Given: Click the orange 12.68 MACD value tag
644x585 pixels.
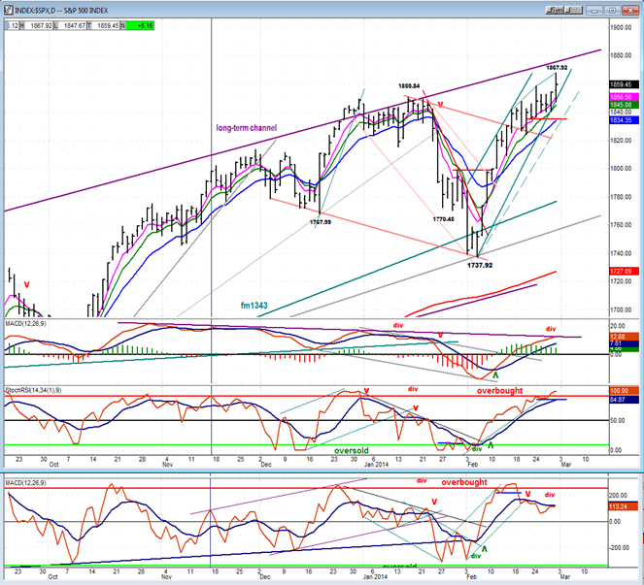Looking at the screenshot, I should pos(625,337).
